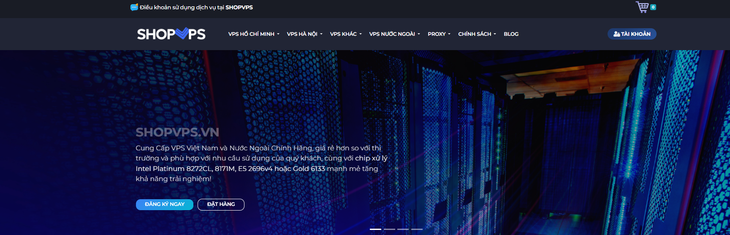Click the Đặt Hàng button
730x235 pixels.
[221, 204]
